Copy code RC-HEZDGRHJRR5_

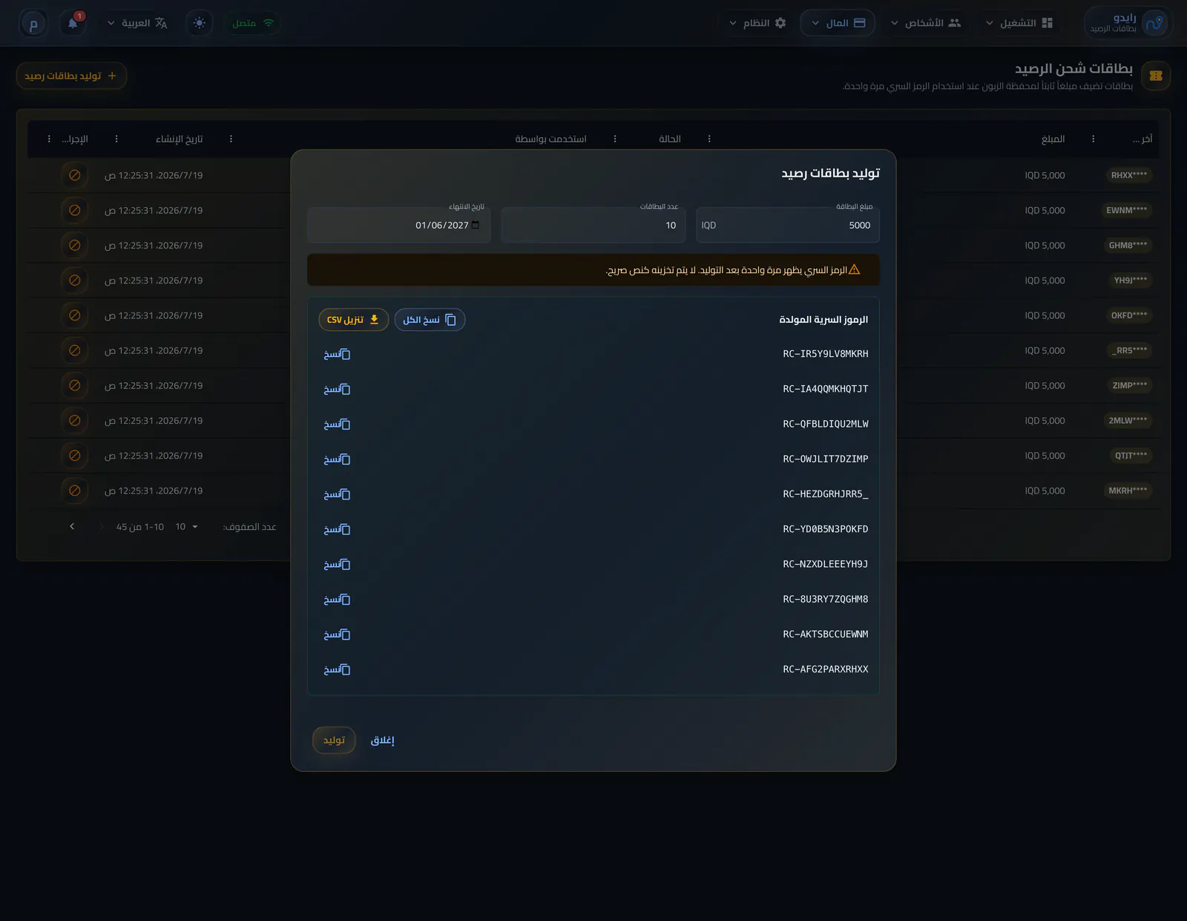[x=337, y=494]
